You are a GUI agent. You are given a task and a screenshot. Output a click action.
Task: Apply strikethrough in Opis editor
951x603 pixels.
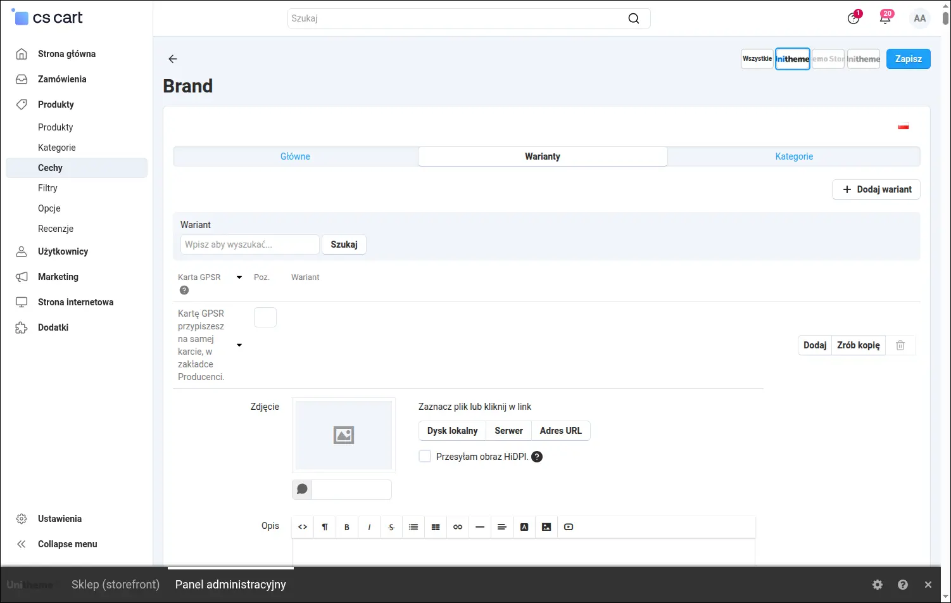coord(391,527)
